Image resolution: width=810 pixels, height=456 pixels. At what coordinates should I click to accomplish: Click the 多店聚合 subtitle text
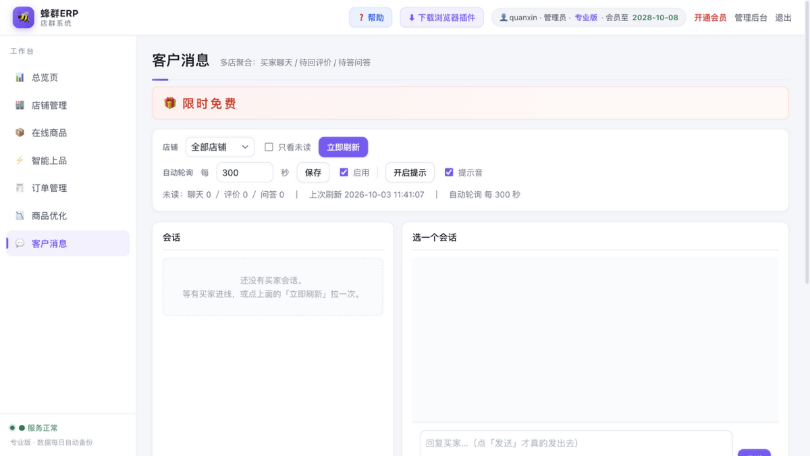pyautogui.click(x=295, y=62)
